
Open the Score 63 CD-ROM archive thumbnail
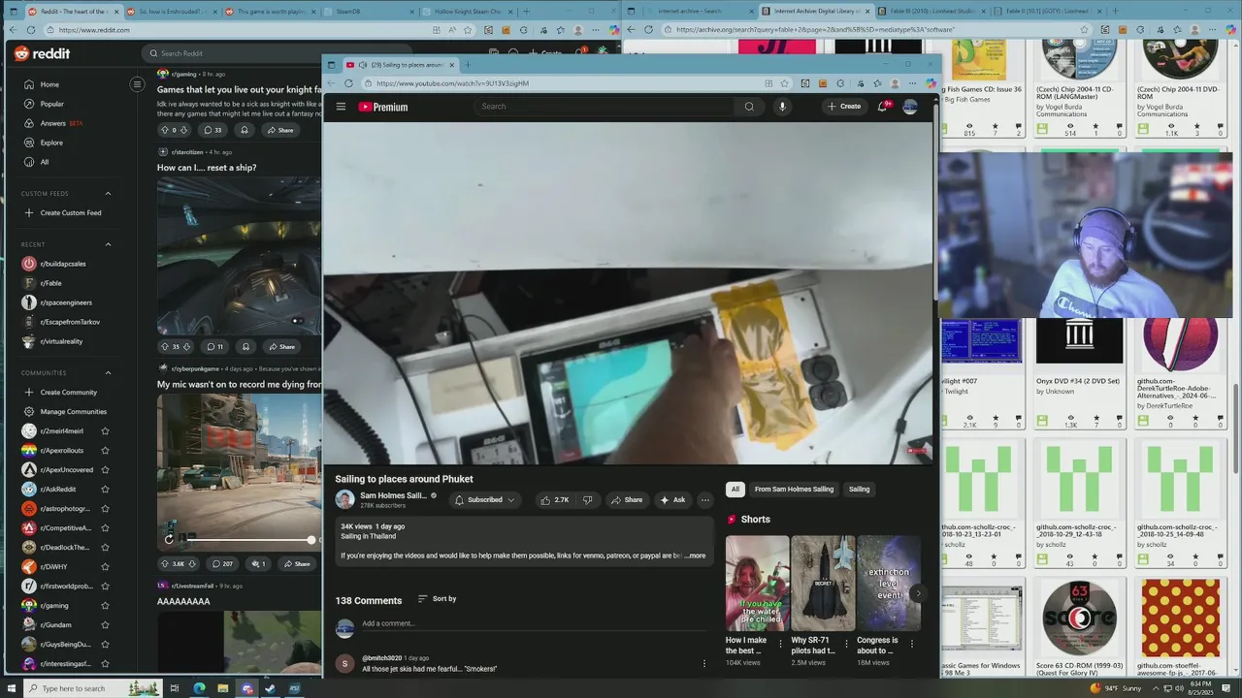tap(1079, 618)
